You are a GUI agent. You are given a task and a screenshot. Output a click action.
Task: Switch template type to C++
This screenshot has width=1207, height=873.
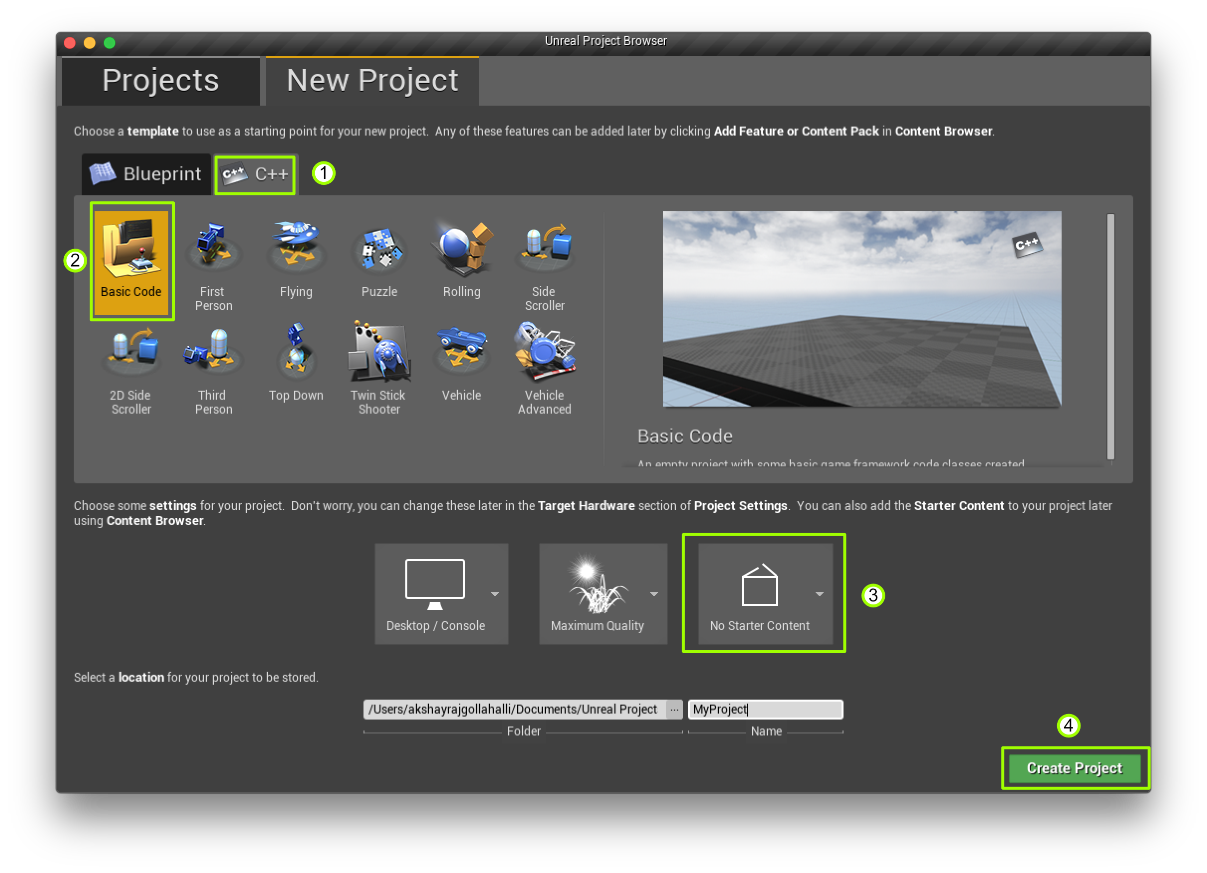(255, 174)
